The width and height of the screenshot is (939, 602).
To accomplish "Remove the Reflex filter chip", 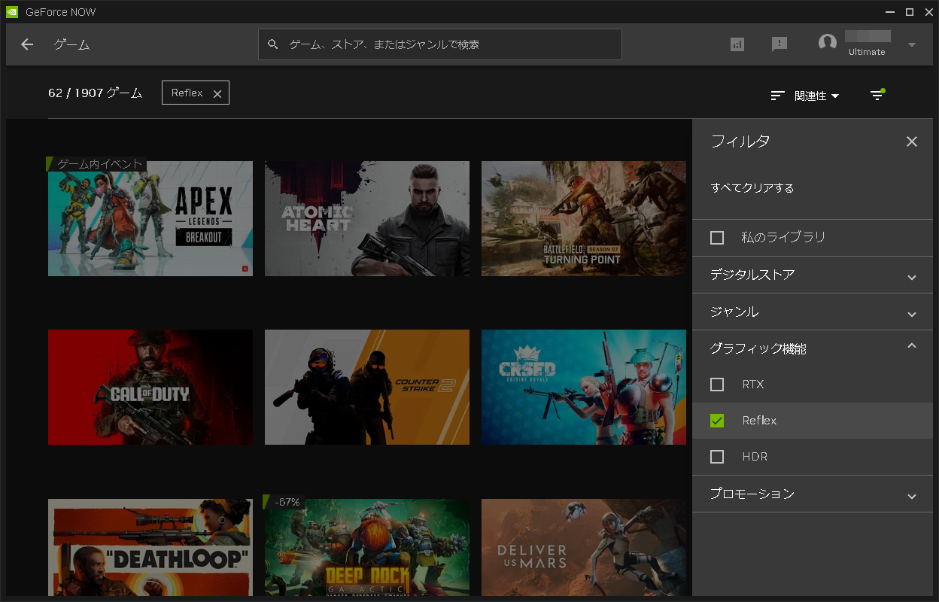I will pos(217,93).
